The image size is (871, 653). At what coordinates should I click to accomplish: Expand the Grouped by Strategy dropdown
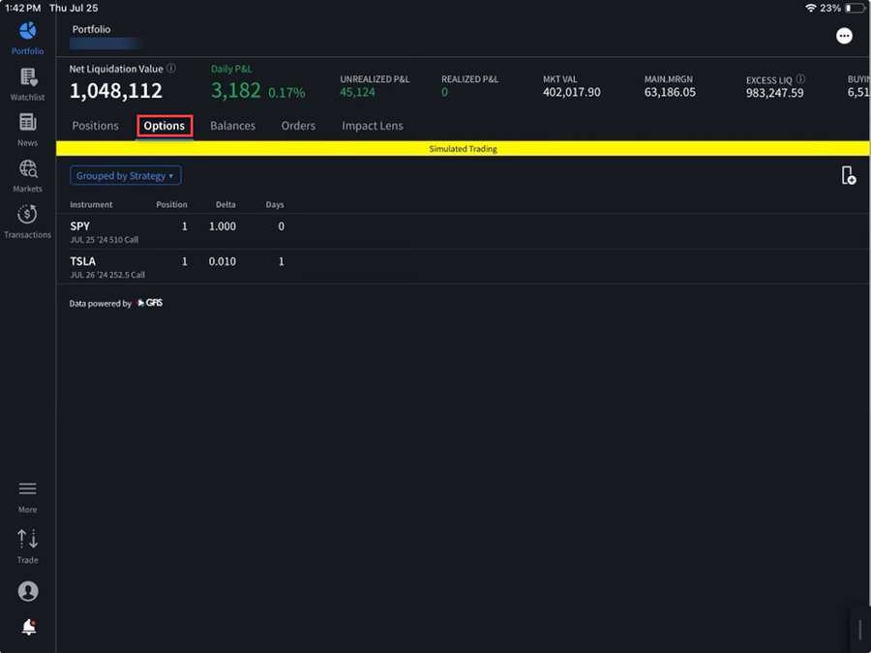125,176
